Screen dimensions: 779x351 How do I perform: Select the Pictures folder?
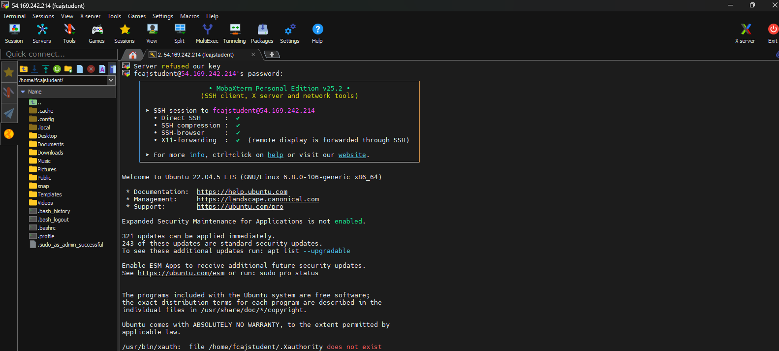pos(43,169)
